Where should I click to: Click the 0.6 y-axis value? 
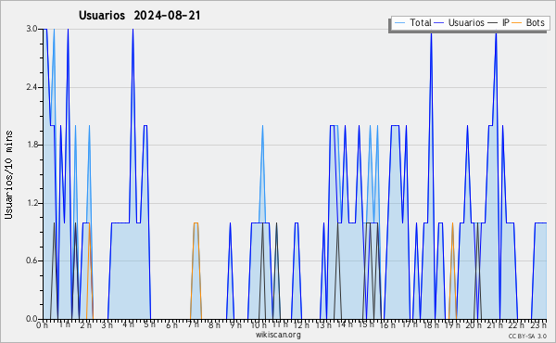click(x=32, y=260)
